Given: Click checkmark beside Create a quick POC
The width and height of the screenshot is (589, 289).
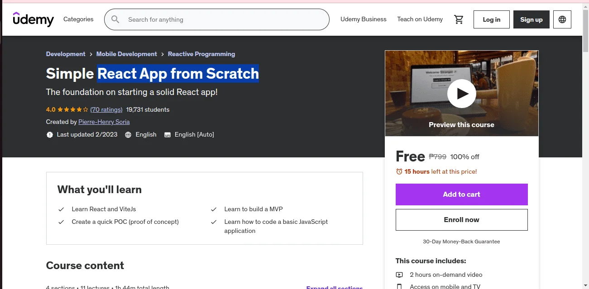Looking at the screenshot, I should 61,222.
